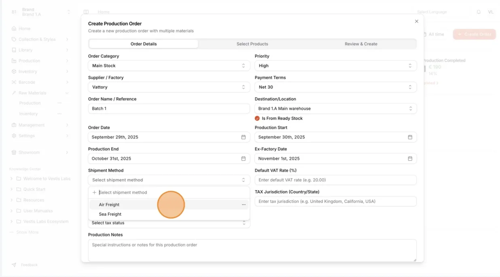Open the Production End calendar icon
This screenshot has height=277, width=500.
[244, 159]
